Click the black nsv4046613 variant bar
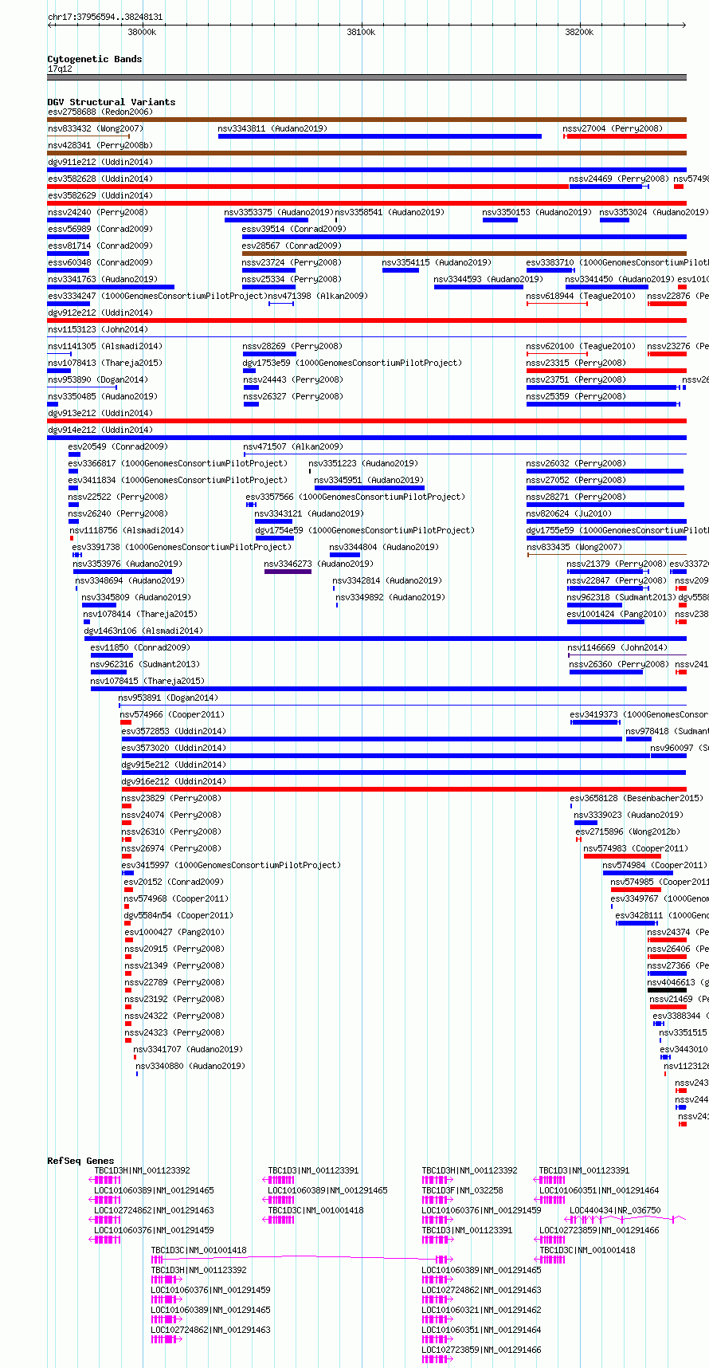This screenshot has height=1368, width=709. pos(667,990)
